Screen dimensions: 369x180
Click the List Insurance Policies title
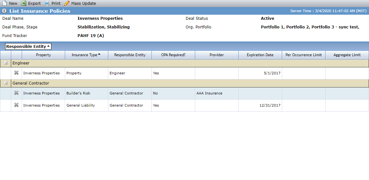pos(40,11)
